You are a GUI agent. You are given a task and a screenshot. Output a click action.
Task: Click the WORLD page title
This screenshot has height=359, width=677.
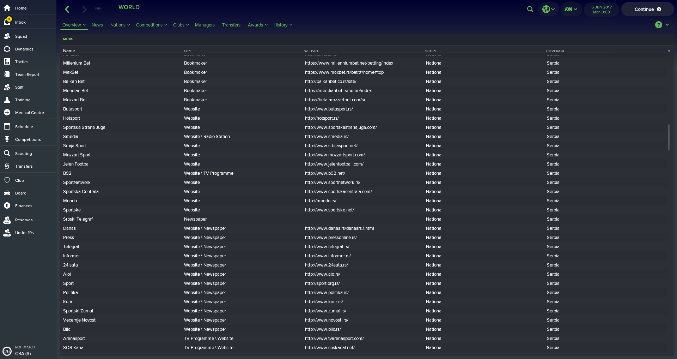[x=129, y=7]
